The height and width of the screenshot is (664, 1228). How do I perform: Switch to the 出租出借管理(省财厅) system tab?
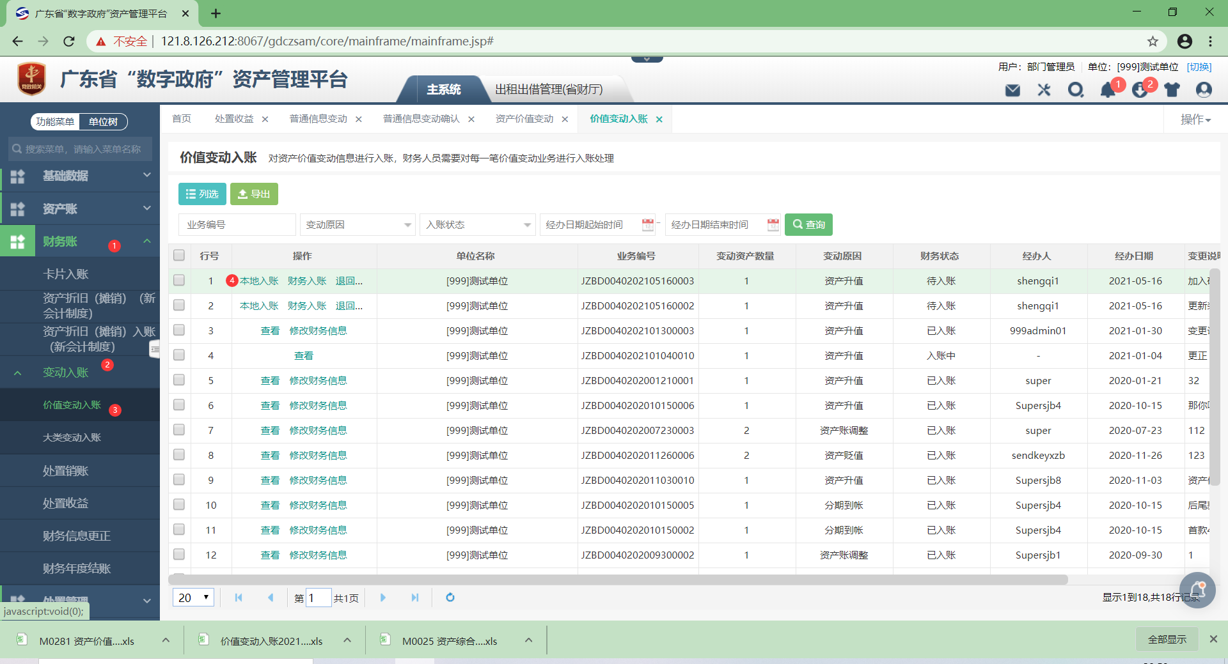pyautogui.click(x=549, y=89)
